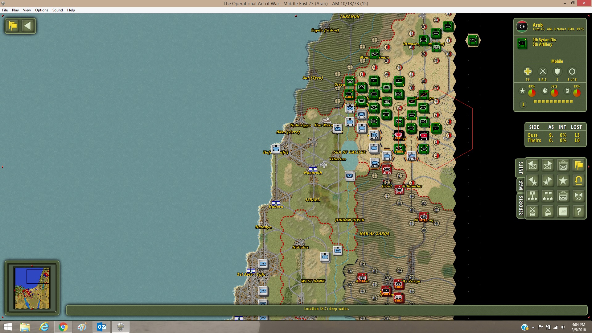Open the Sound menu
Screen dimensions: 592x333
(58, 10)
